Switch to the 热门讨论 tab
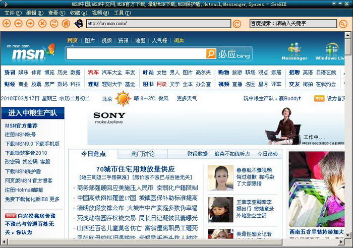The image size is (353, 248). coord(143,154)
